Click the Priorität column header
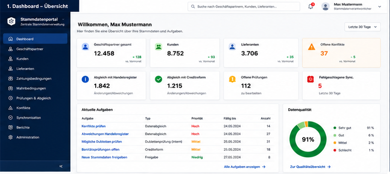This screenshot has width=390, height=174. tap(197, 118)
